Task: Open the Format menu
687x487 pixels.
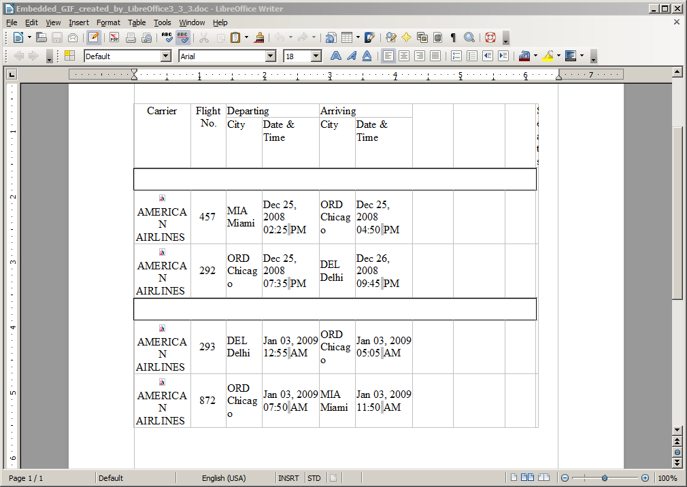Action: [x=108, y=22]
